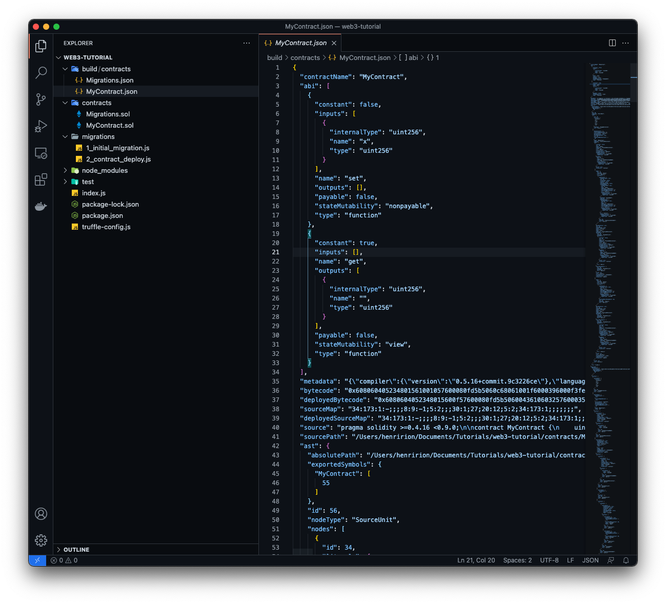Image resolution: width=666 pixels, height=604 pixels.
Task: Open truffle-config.js file
Action: tap(156, 227)
